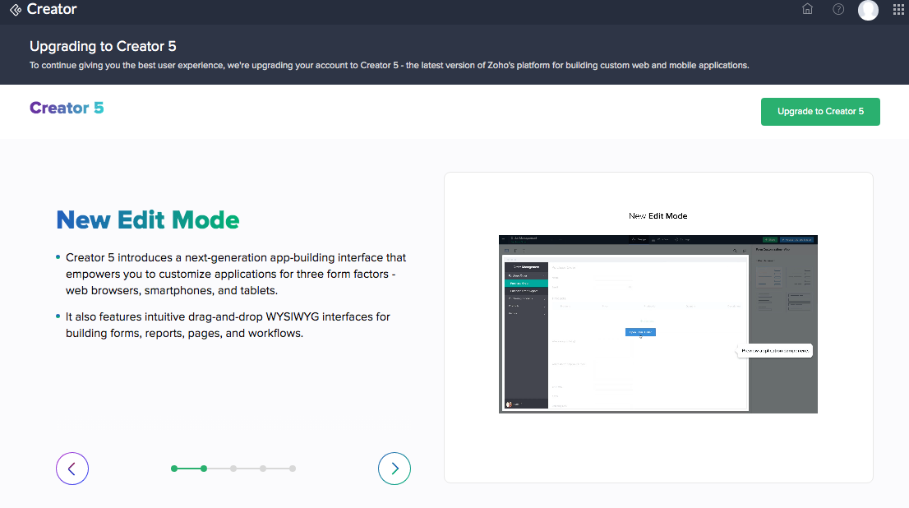The height and width of the screenshot is (508, 909).
Task: Click the Creator product name in header
Action: [52, 9]
